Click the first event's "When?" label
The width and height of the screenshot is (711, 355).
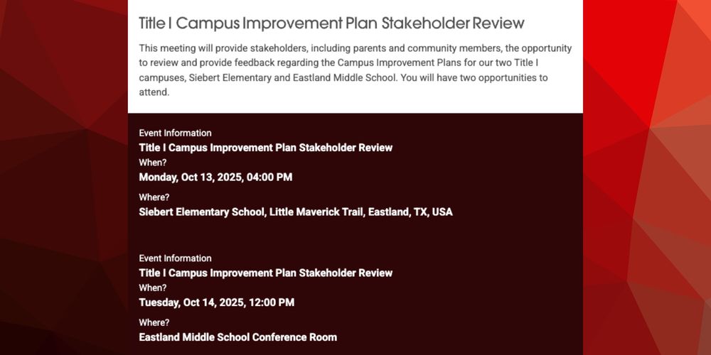[x=152, y=163]
